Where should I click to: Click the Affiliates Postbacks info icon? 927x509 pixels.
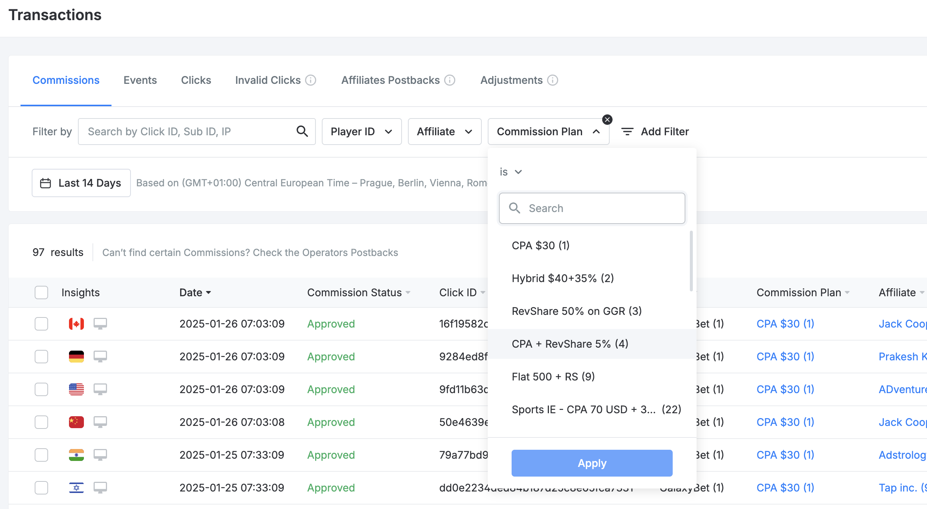click(x=450, y=80)
